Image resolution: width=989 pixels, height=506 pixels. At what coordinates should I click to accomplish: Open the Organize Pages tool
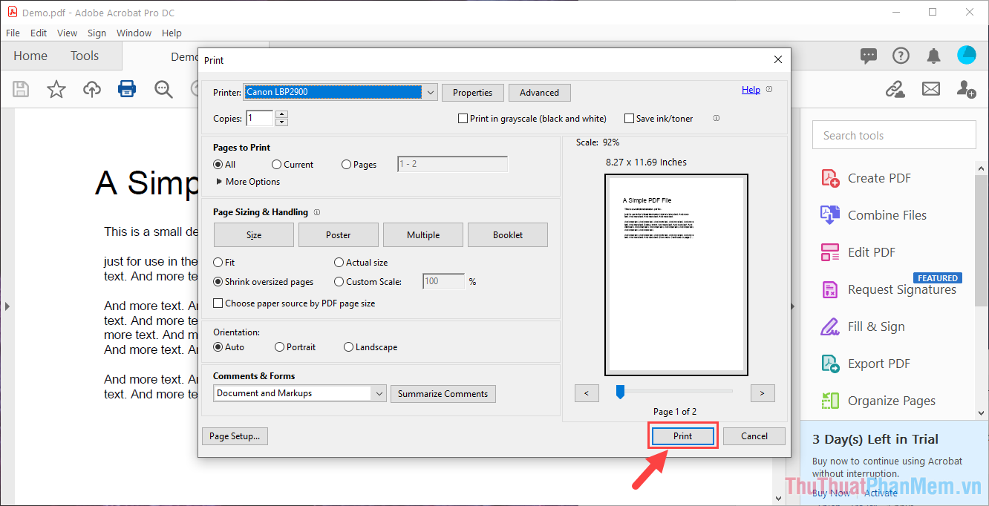tap(878, 401)
